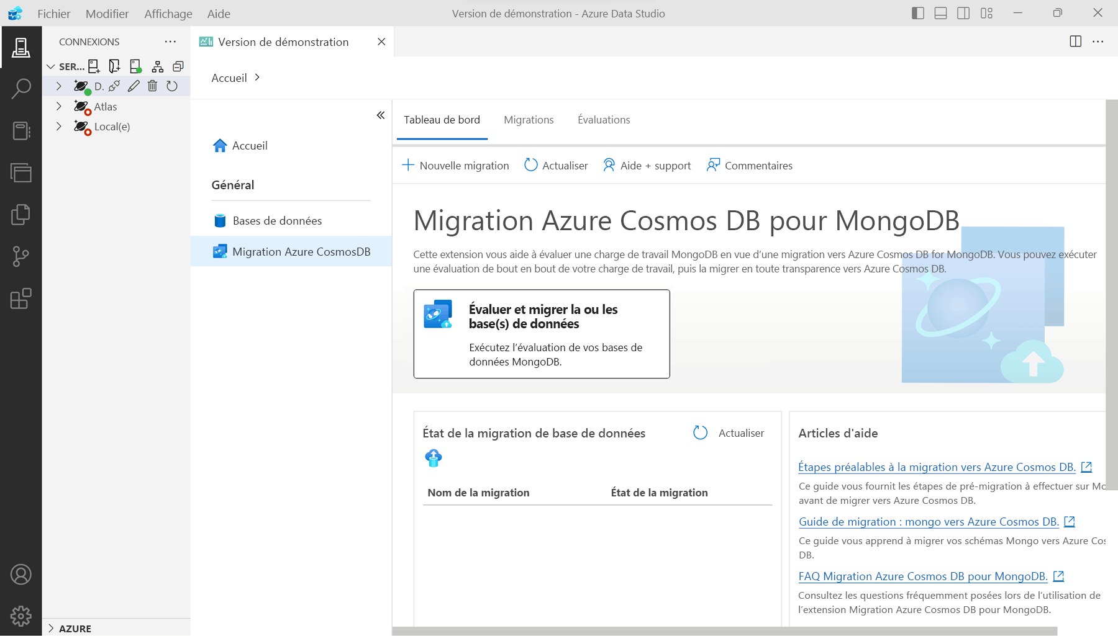Viewport: 1118px width, 636px height.
Task: Open the Affichage menu
Action: pos(167,13)
